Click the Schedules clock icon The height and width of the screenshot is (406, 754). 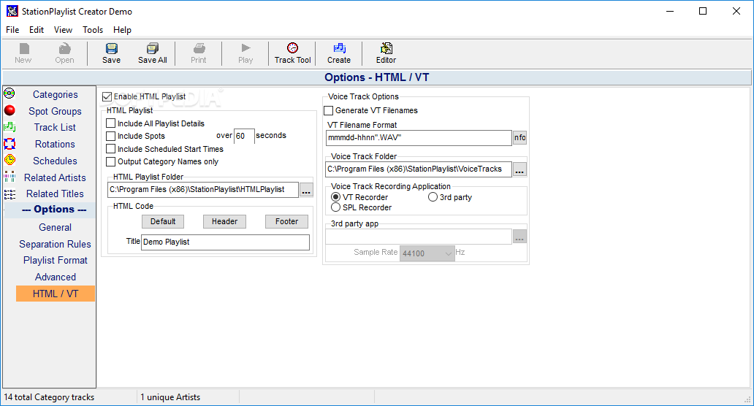pos(9,160)
